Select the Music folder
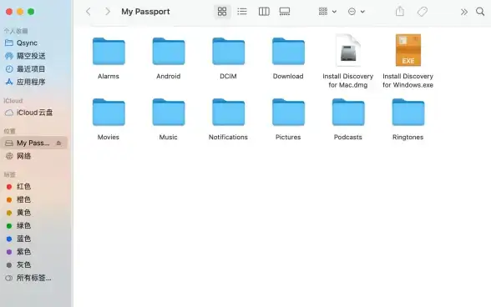This screenshot has width=491, height=307. point(169,112)
